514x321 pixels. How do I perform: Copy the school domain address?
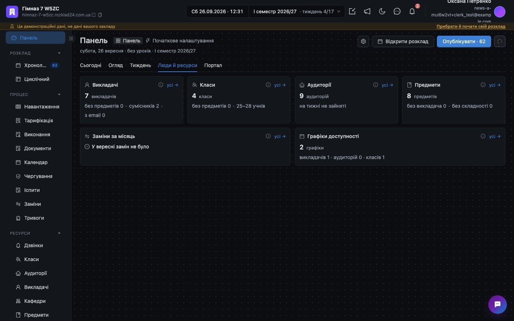(x=100, y=15)
